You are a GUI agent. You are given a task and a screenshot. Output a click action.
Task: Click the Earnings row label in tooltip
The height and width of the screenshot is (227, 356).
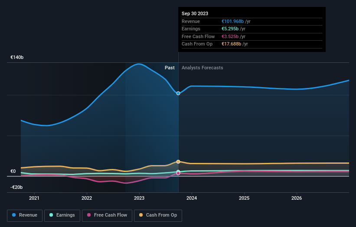(191, 29)
